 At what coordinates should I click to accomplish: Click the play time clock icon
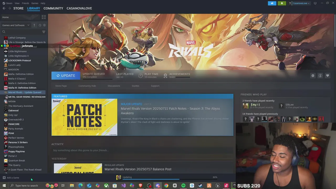pos(140,76)
